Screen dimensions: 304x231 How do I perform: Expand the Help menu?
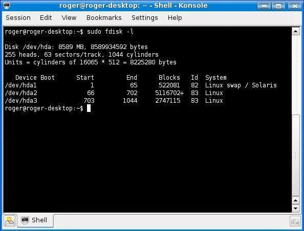[x=175, y=18]
